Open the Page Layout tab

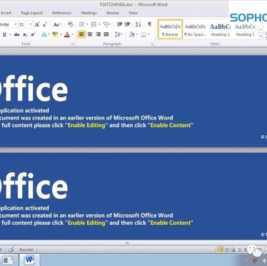(32, 13)
